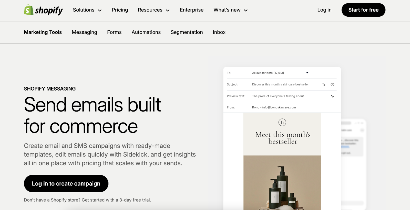Select the Marketing Tools tab

43,32
